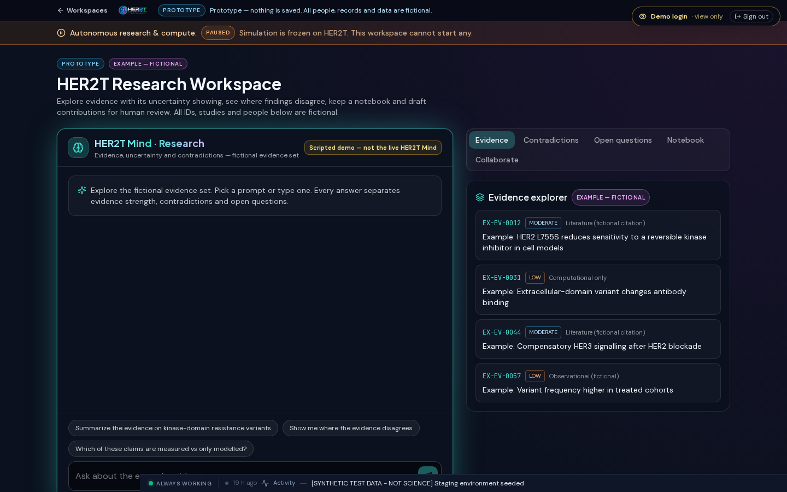Image resolution: width=787 pixels, height=492 pixels.
Task: Open the Contradictions tab
Action: coord(551,140)
